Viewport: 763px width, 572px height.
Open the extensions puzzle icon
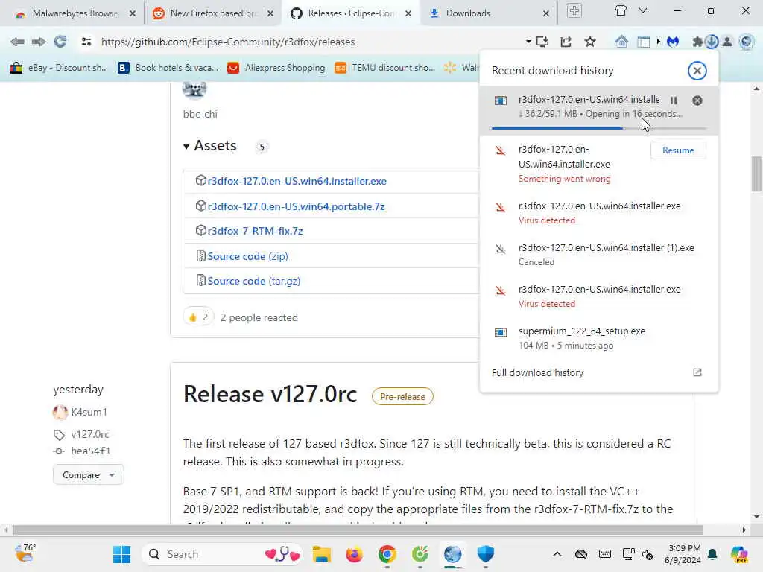697,42
